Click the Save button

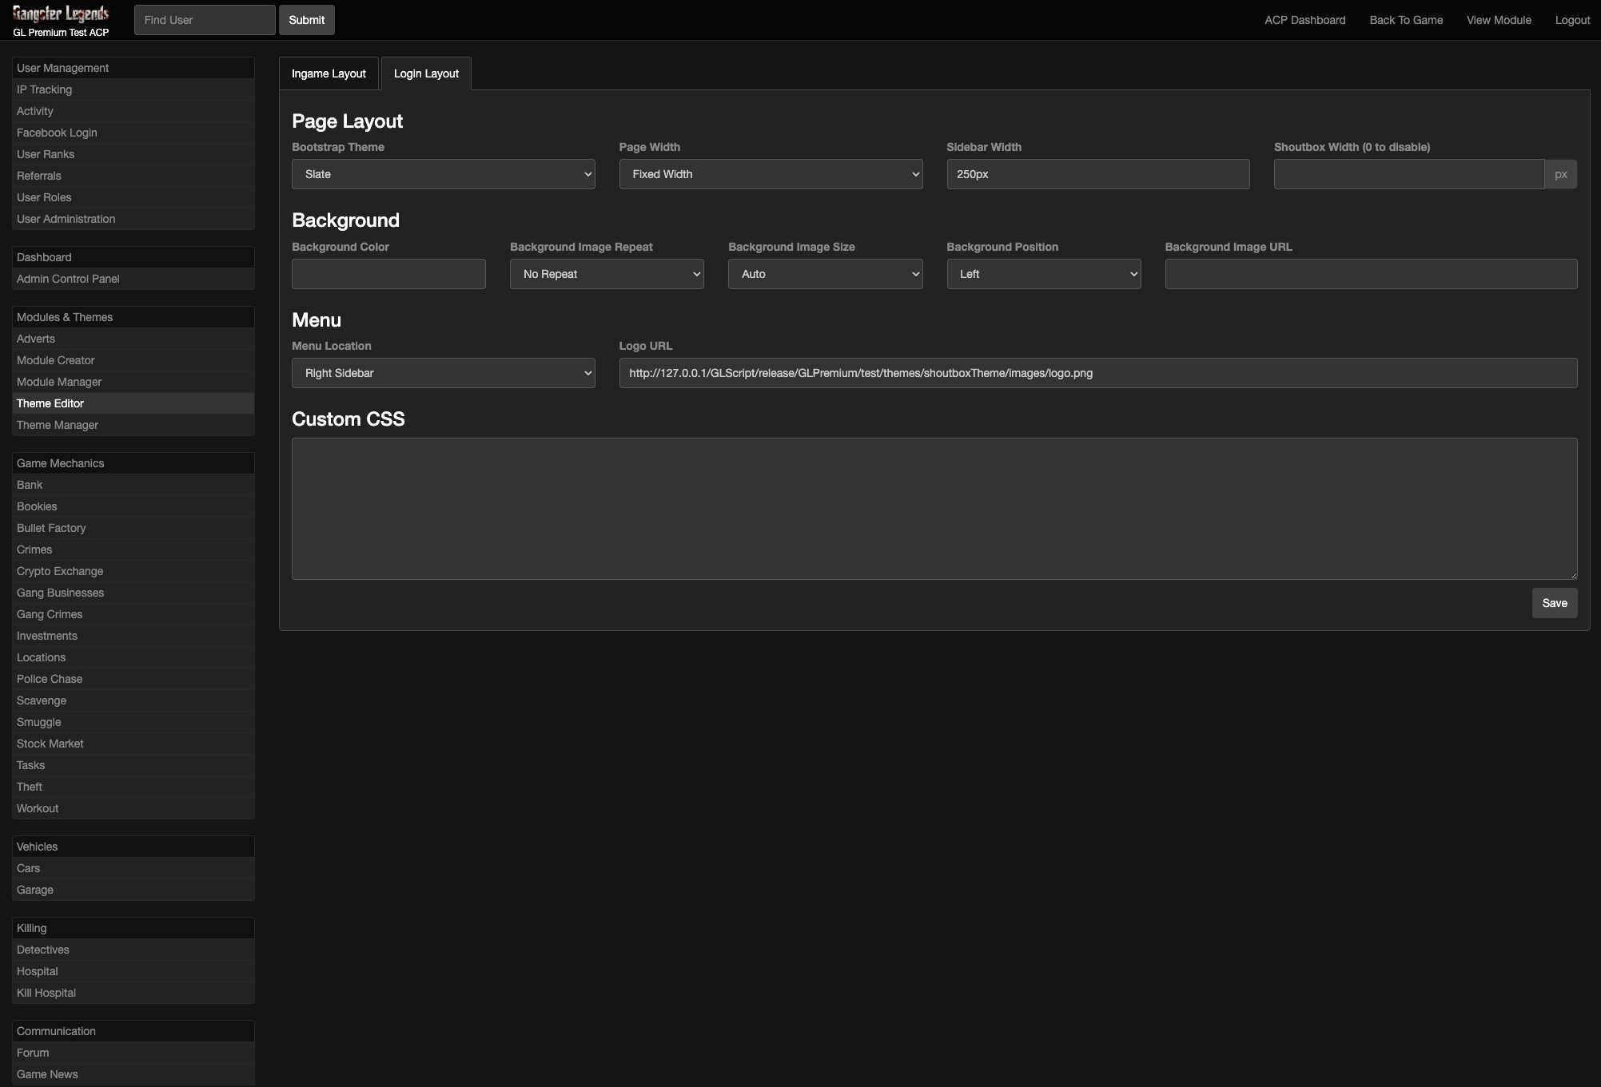point(1554,603)
